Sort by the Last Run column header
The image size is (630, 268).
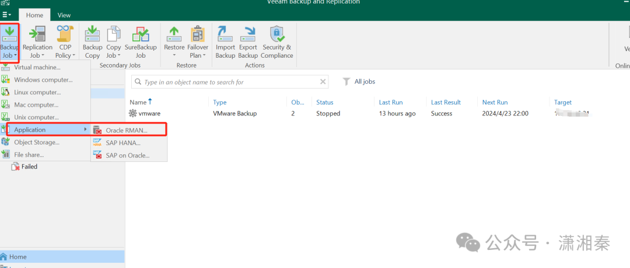tap(390, 103)
